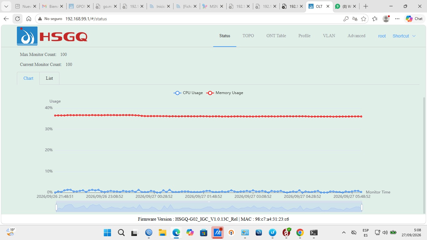Show hidden system tray icons
Image resolution: width=427 pixels, height=240 pixels.
point(344,232)
